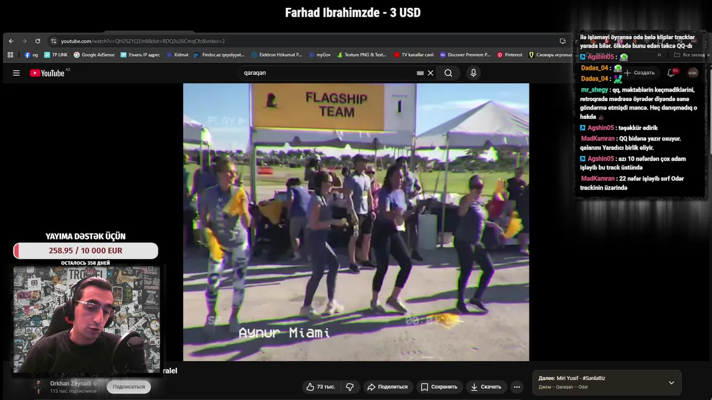Share the video via Поделиться

388,387
